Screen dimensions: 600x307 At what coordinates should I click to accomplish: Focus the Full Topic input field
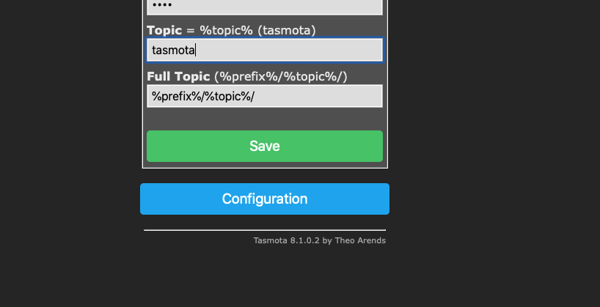[x=264, y=96]
